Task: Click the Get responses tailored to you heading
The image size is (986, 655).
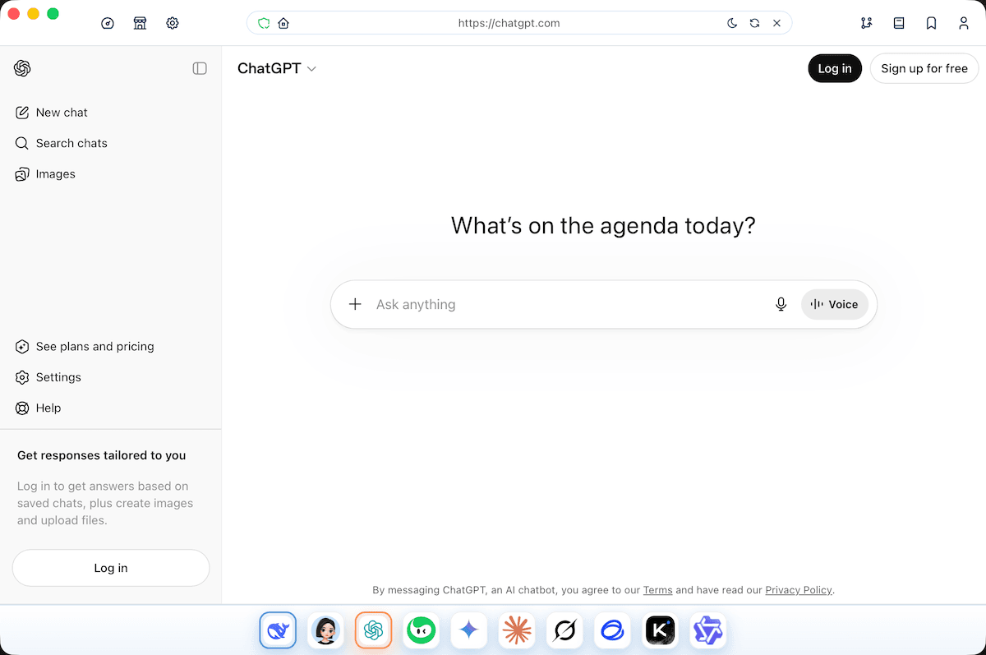Action: 102,455
